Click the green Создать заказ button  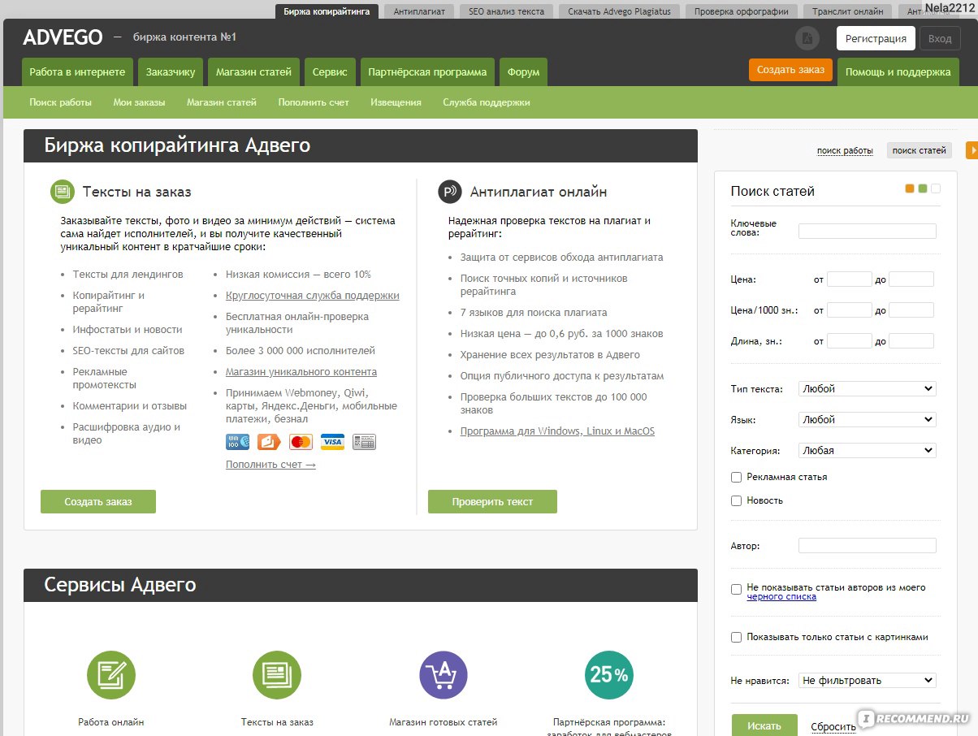[x=98, y=502]
